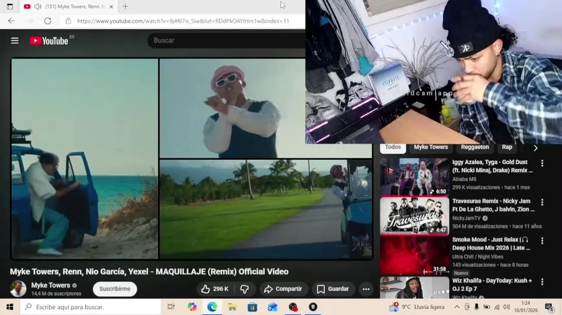
Task: Show hidden system tray icons
Action: click(x=457, y=307)
